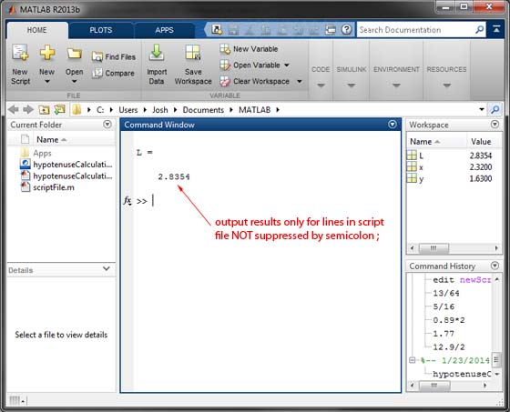Open the Open Variable dropdown arrow

tap(287, 65)
